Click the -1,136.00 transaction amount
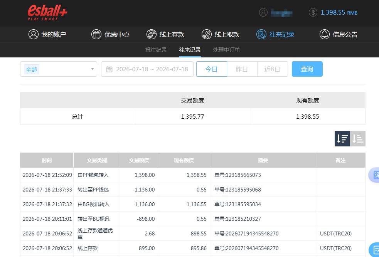This screenshot has width=379, height=257. [x=143, y=190]
